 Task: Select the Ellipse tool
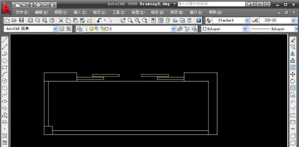point(4,101)
